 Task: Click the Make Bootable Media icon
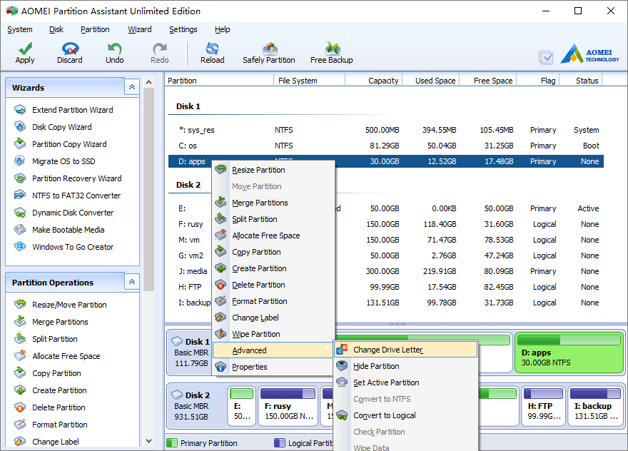(20, 230)
